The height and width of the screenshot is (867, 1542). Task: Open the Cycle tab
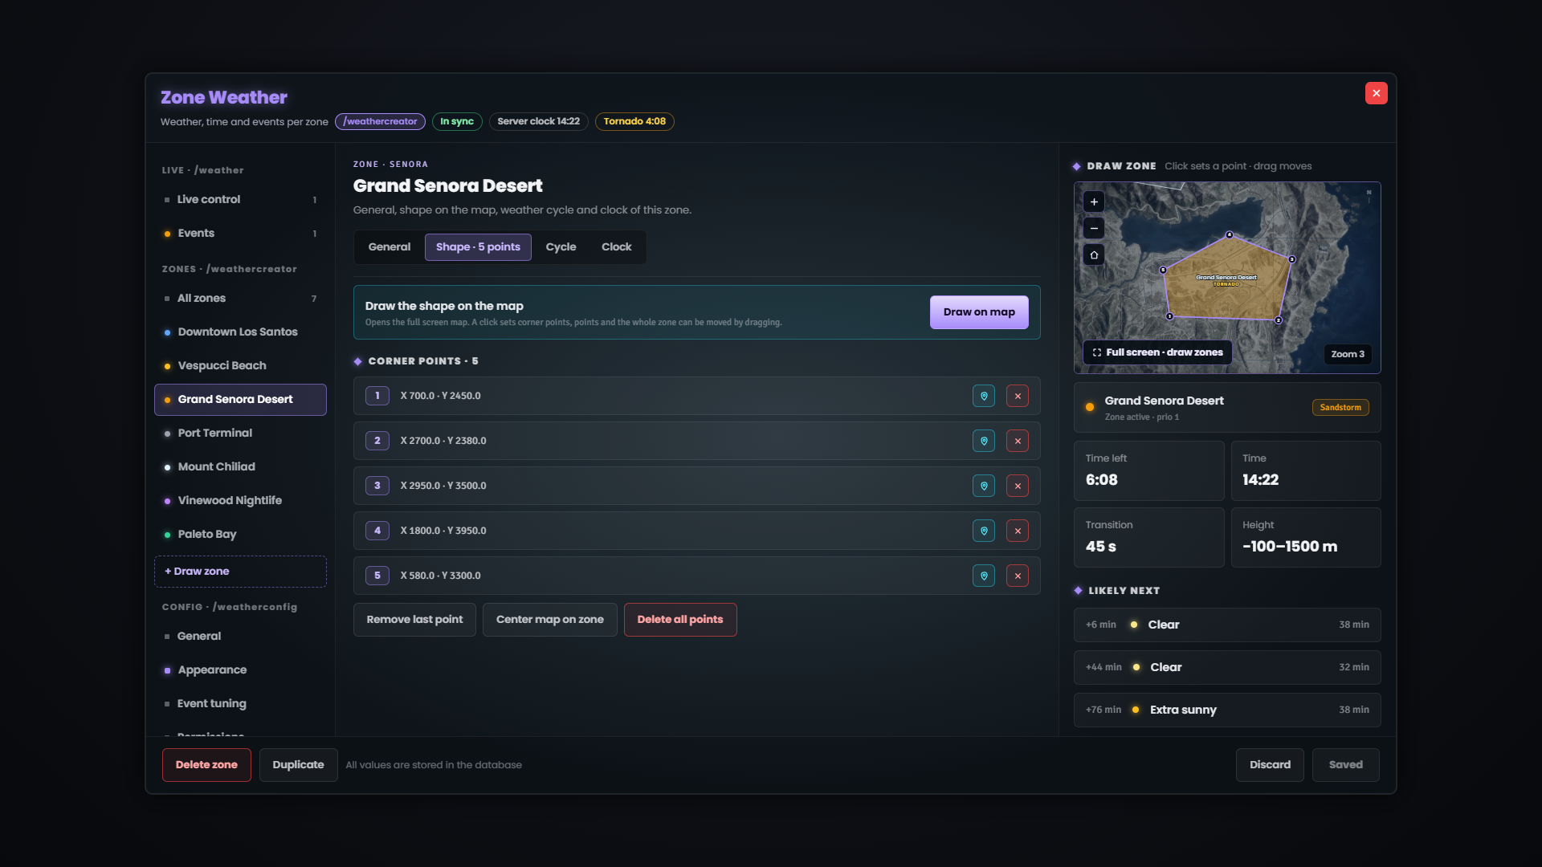point(561,247)
